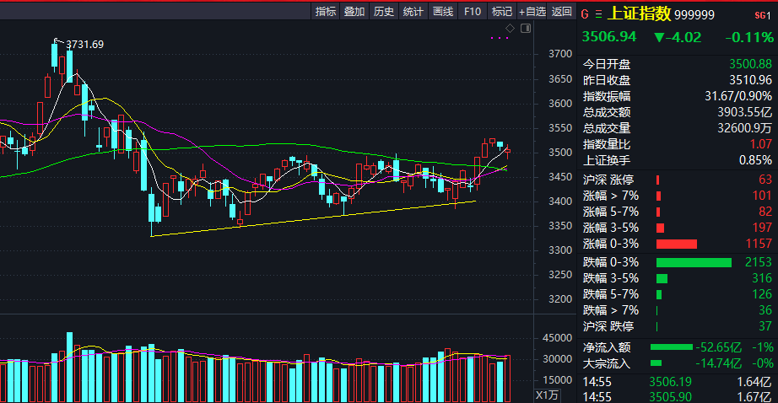Click the diamond icon above the chart
Viewport: 778px width, 403px height.
(510, 29)
